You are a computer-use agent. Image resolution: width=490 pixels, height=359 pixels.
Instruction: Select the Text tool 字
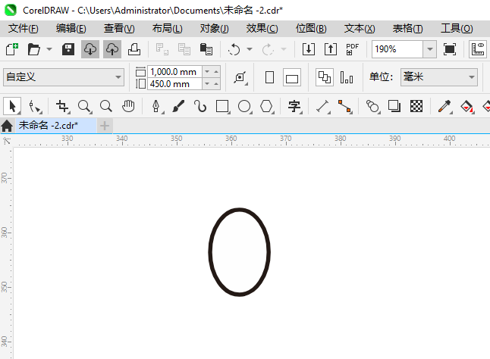click(294, 106)
